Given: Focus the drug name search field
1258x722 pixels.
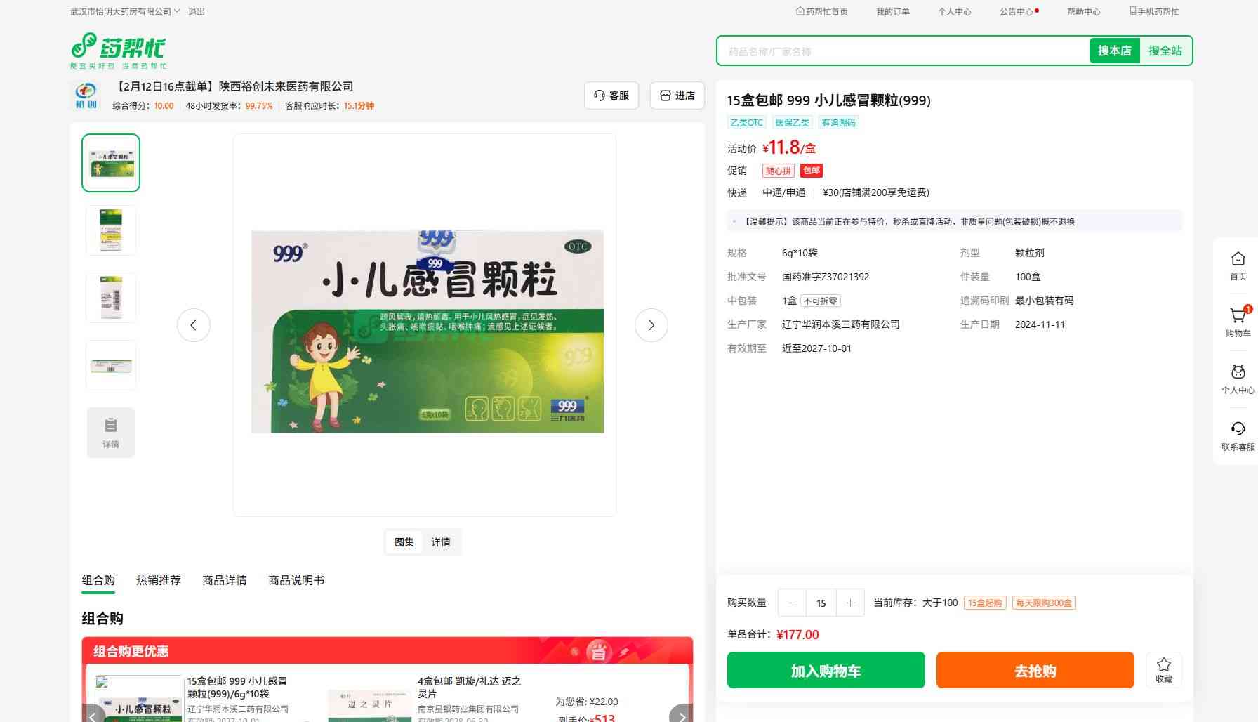Looking at the screenshot, I should [903, 51].
